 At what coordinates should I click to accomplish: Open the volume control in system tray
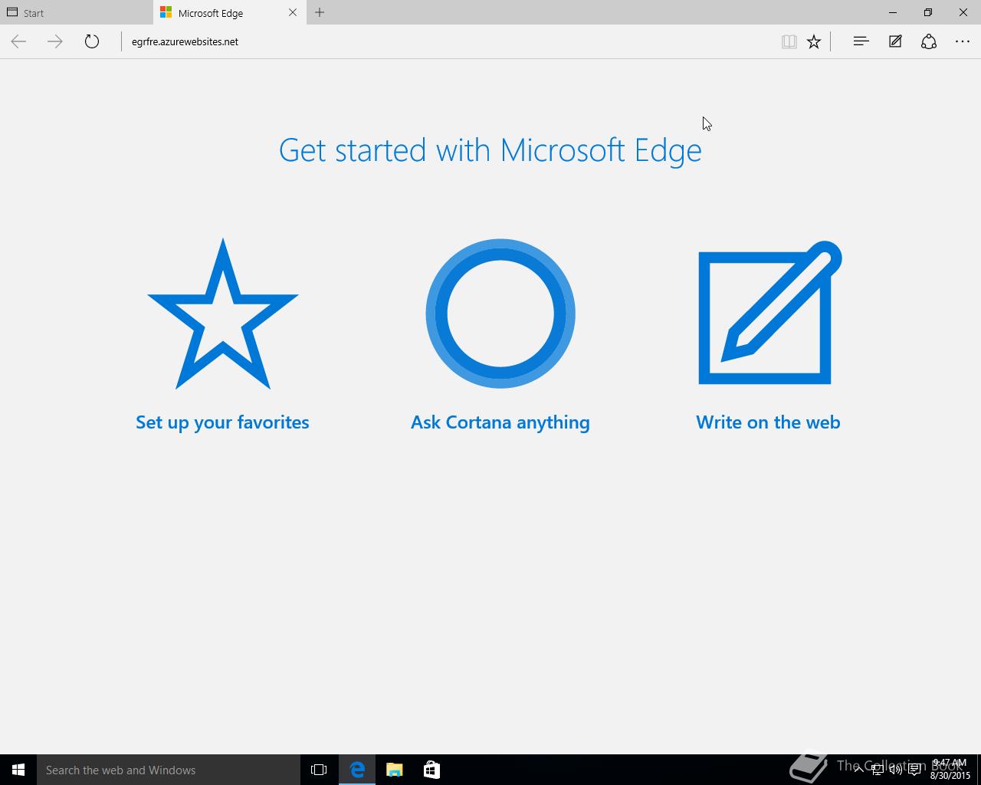tap(896, 770)
